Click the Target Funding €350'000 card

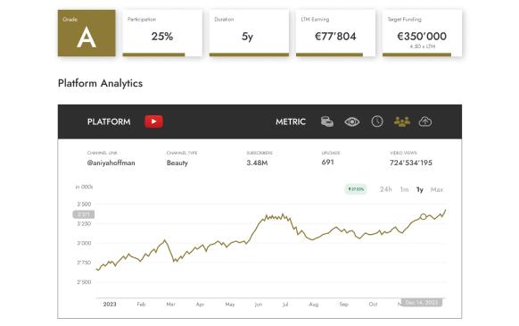point(422,33)
